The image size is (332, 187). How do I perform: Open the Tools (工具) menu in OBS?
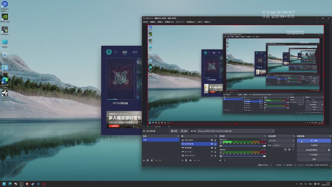(200, 22)
